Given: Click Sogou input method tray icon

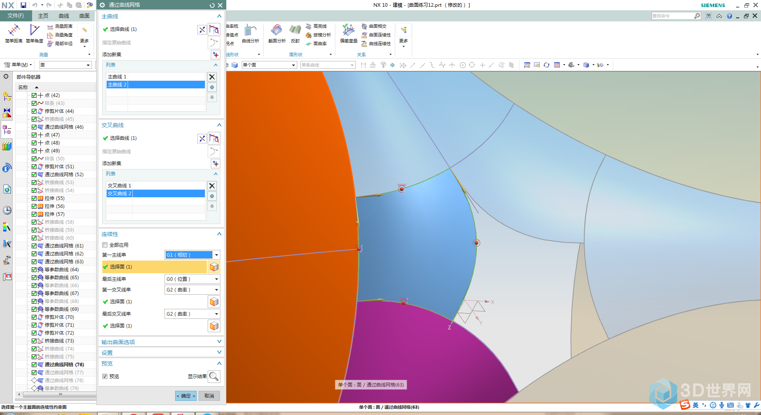Looking at the screenshot, I should tap(685, 405).
